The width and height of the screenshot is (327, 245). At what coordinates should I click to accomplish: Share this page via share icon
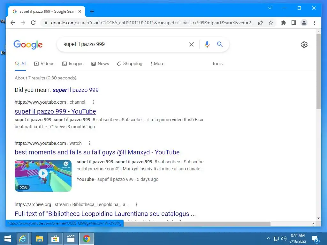(261, 23)
